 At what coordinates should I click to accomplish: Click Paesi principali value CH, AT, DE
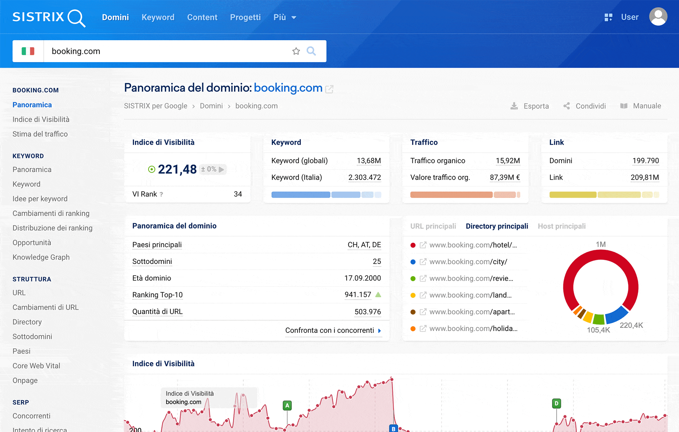[364, 245]
